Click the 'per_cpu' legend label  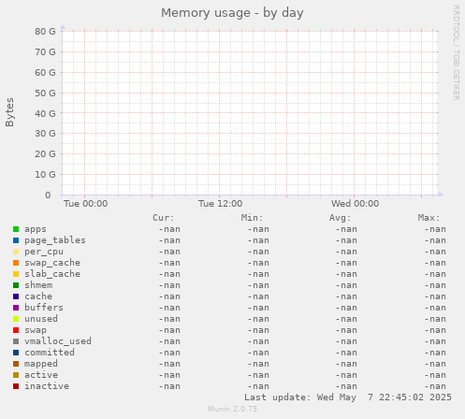coord(44,252)
